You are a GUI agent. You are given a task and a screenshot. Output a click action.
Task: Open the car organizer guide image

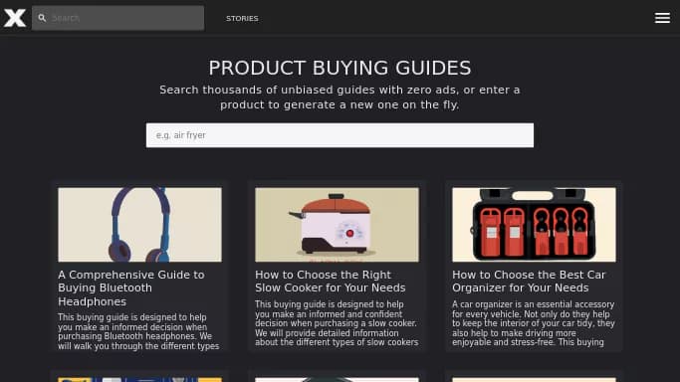point(534,225)
